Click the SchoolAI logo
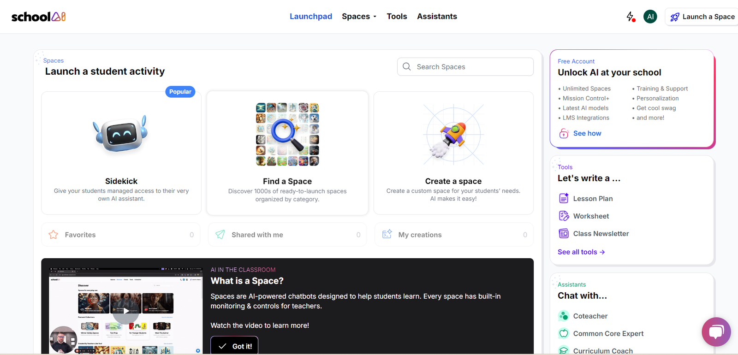738x355 pixels. tap(38, 17)
